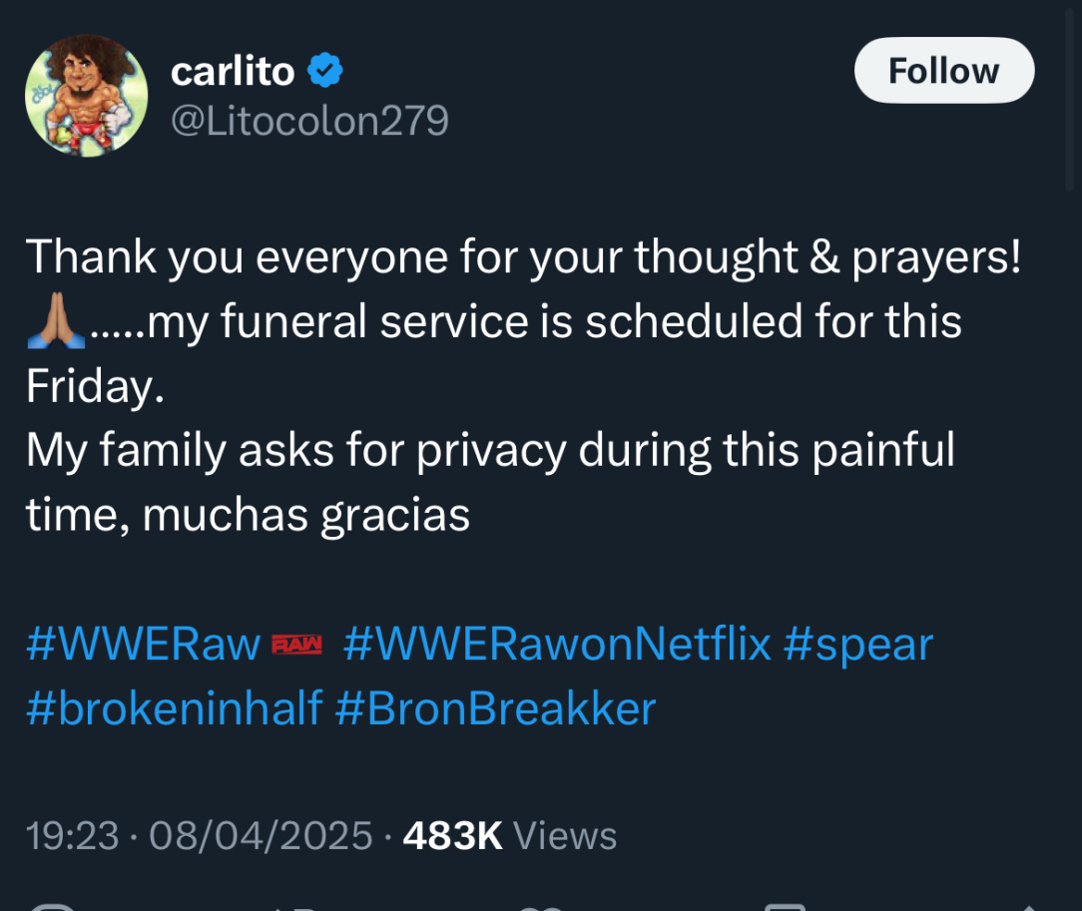
Task: Open the #WWERaw hashtag
Action: [143, 644]
